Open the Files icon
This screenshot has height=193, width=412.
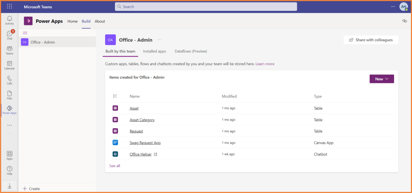tap(9, 95)
